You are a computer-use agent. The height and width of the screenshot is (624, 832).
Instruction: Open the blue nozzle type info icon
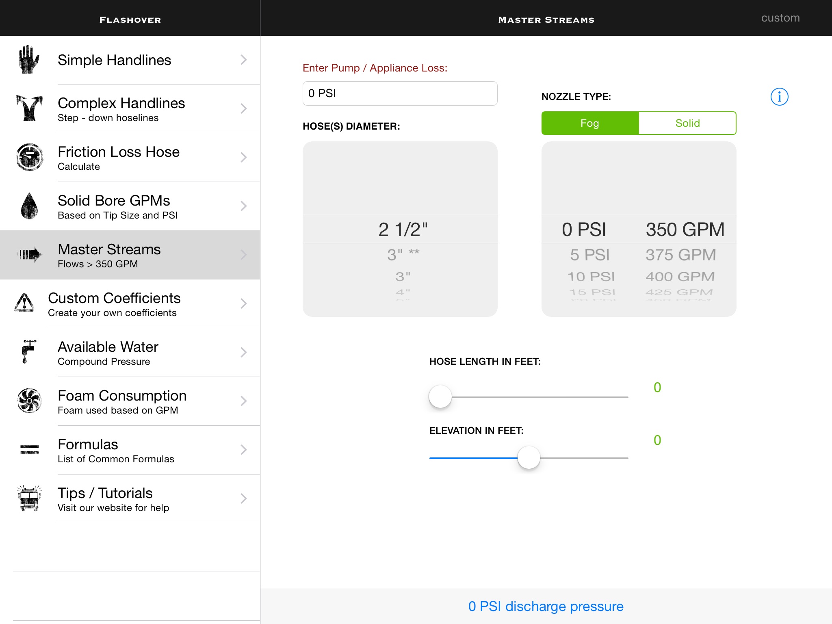click(779, 97)
